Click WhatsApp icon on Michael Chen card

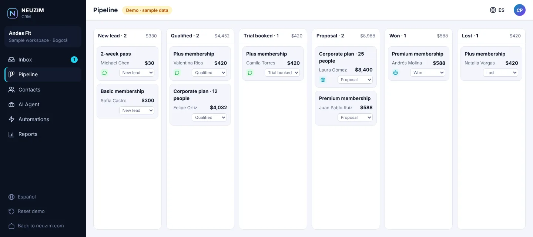[104, 73]
